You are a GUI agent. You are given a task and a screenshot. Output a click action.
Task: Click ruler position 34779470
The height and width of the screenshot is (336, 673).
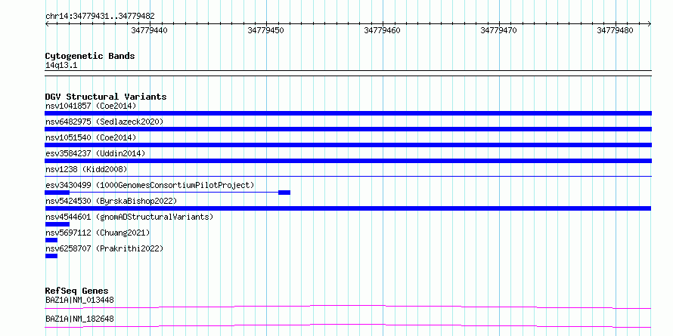pyautogui.click(x=499, y=30)
